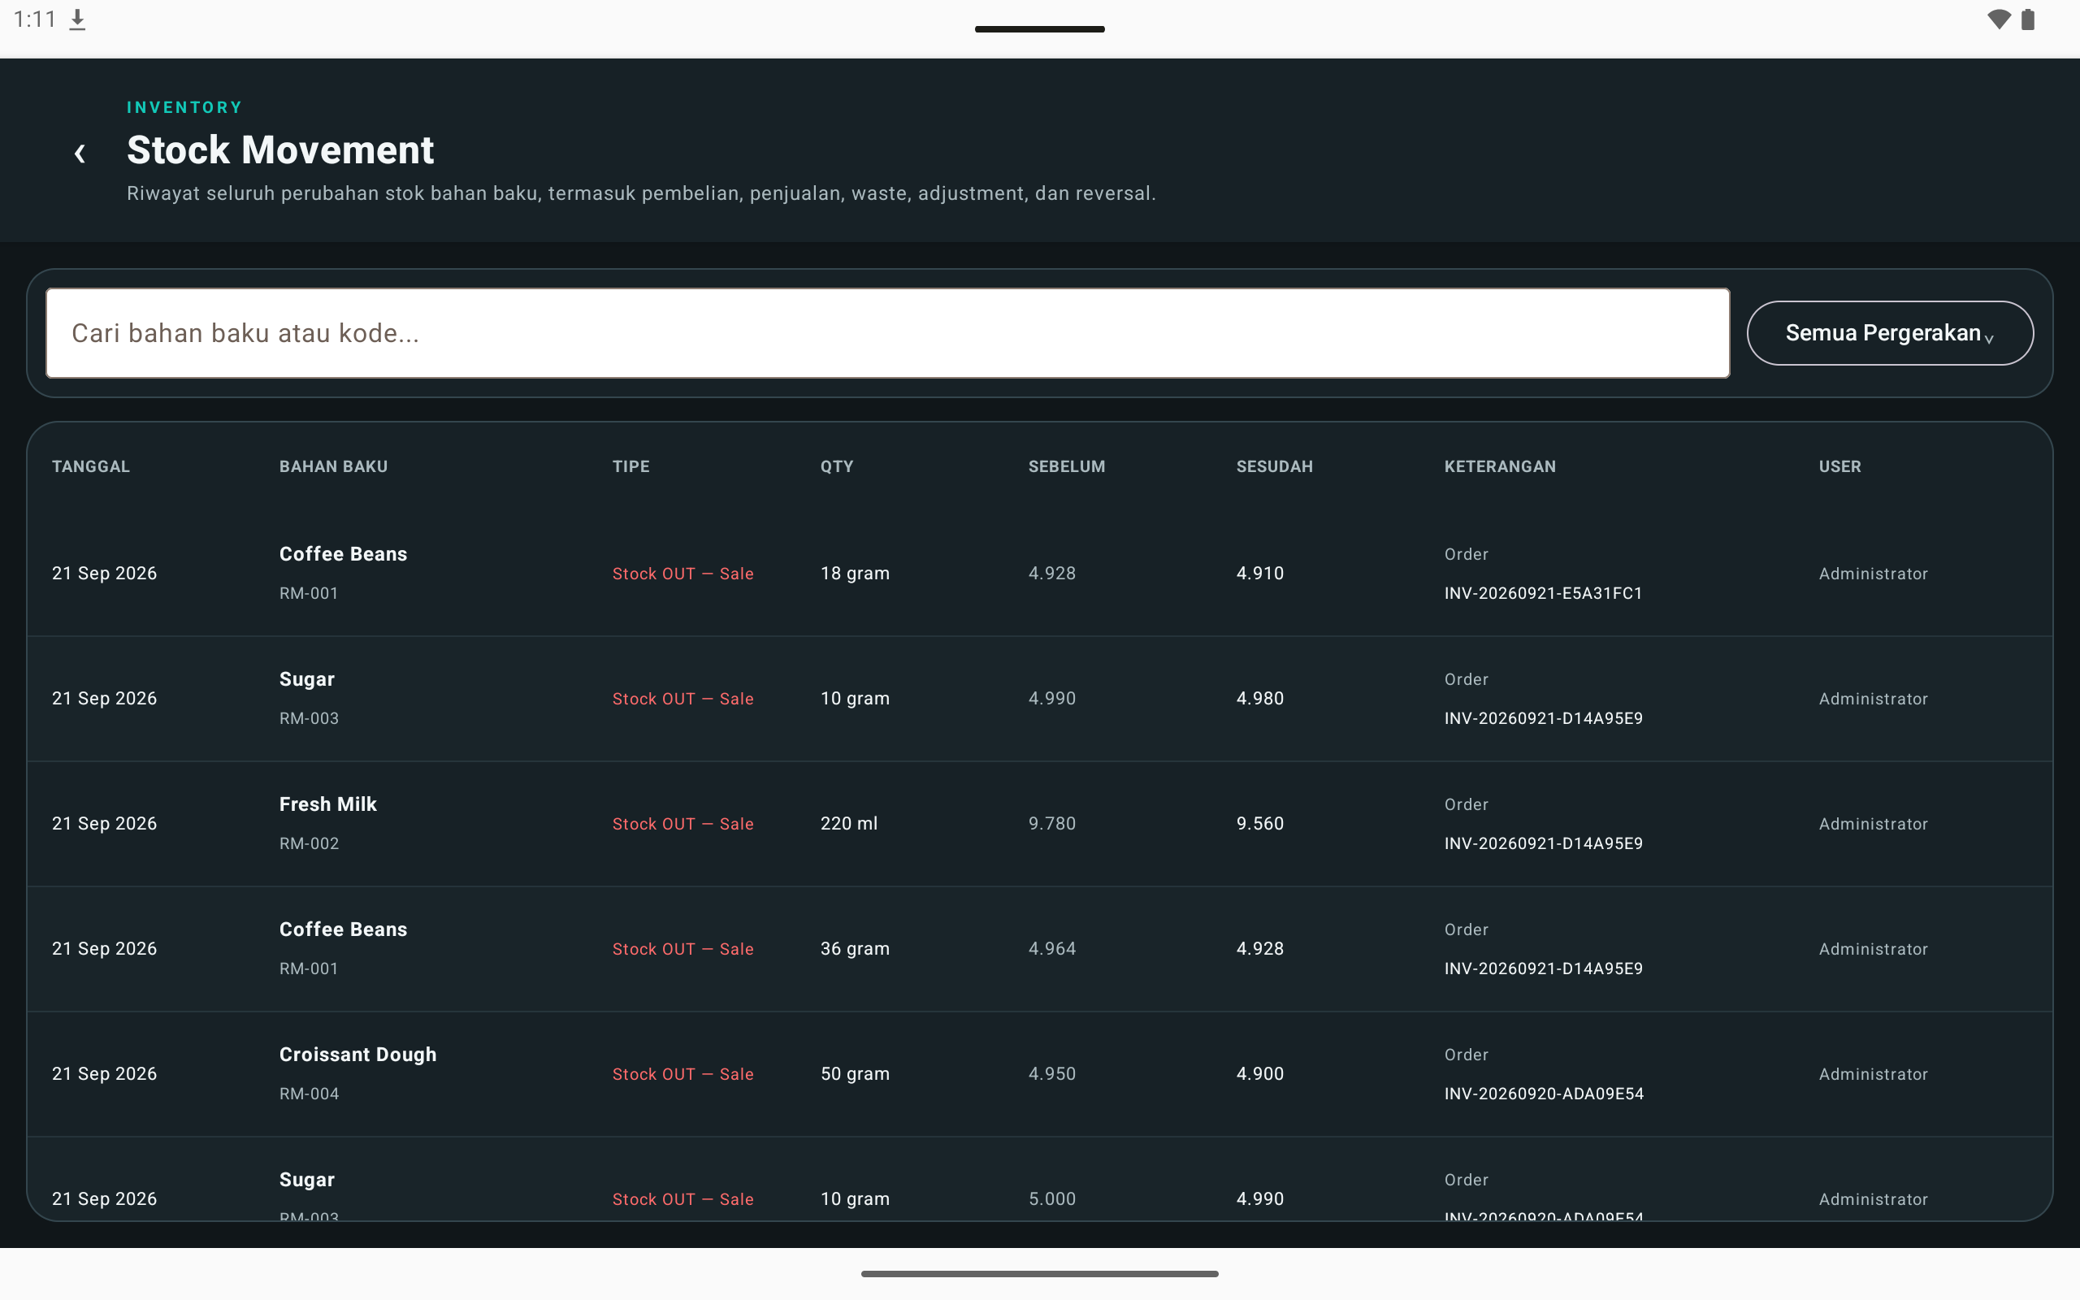2080x1300 pixels.
Task: Go back using the left chevron icon
Action: pyautogui.click(x=80, y=153)
